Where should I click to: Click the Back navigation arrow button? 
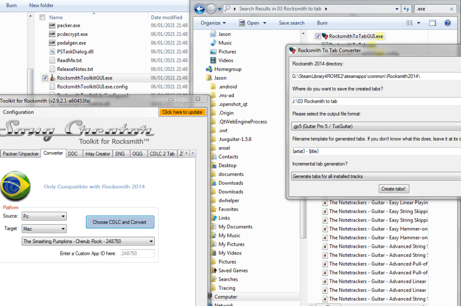coord(200,8)
